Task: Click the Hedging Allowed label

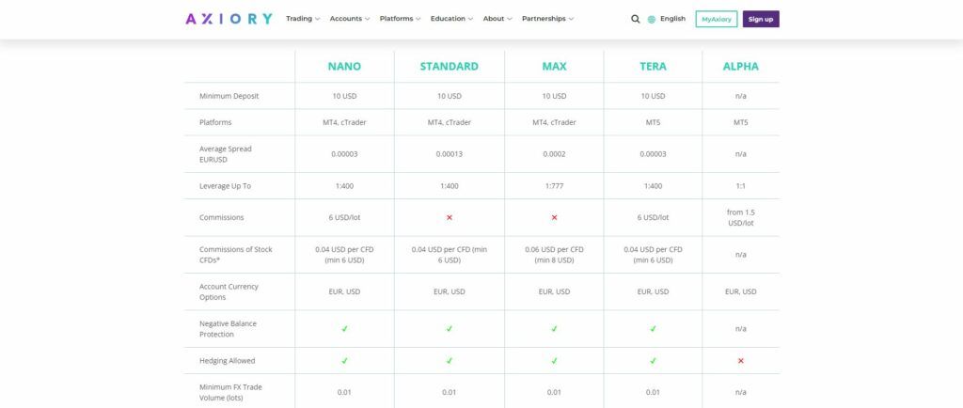Action: click(228, 361)
